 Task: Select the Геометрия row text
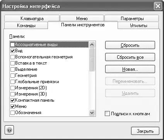tap(26, 75)
